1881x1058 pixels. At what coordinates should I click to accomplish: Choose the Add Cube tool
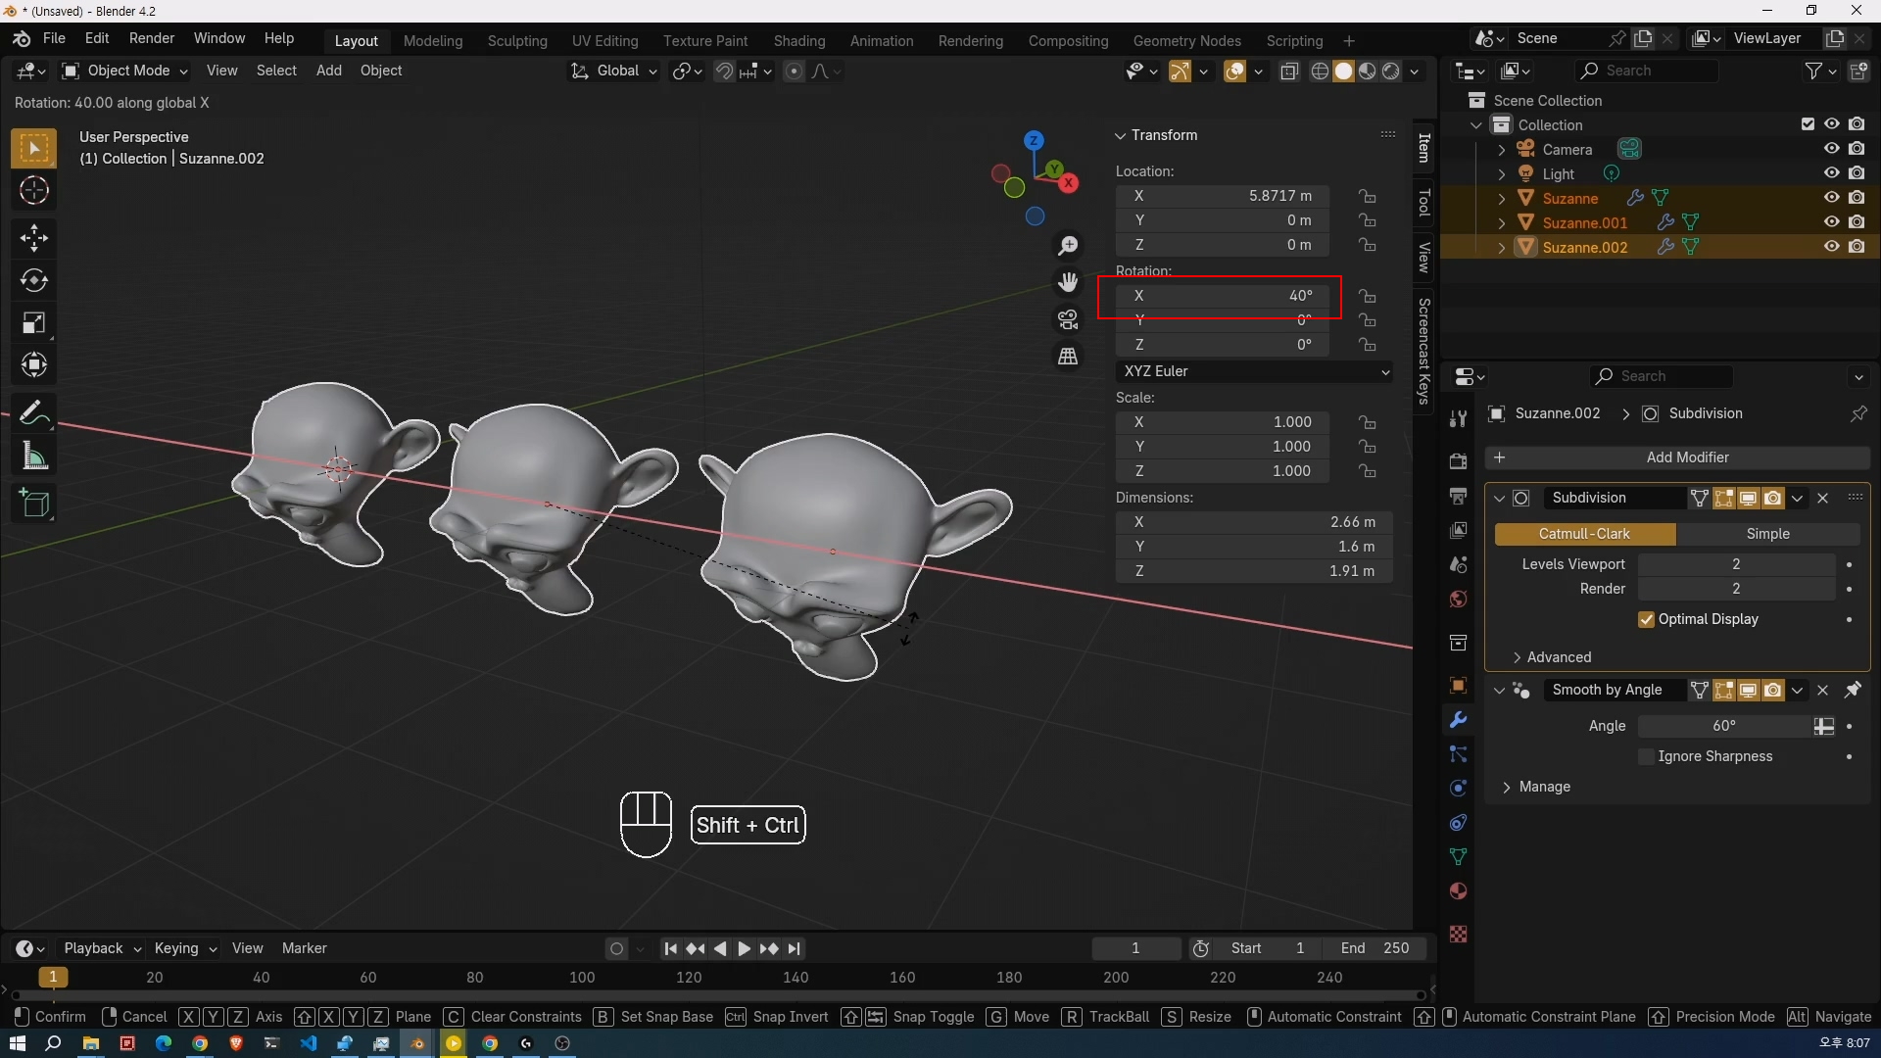[34, 504]
